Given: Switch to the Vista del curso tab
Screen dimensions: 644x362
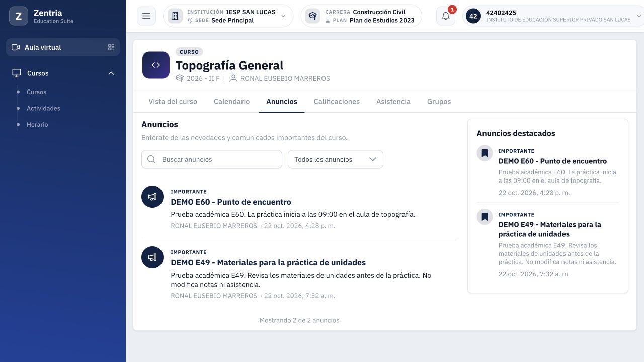Looking at the screenshot, I should click(x=173, y=102).
